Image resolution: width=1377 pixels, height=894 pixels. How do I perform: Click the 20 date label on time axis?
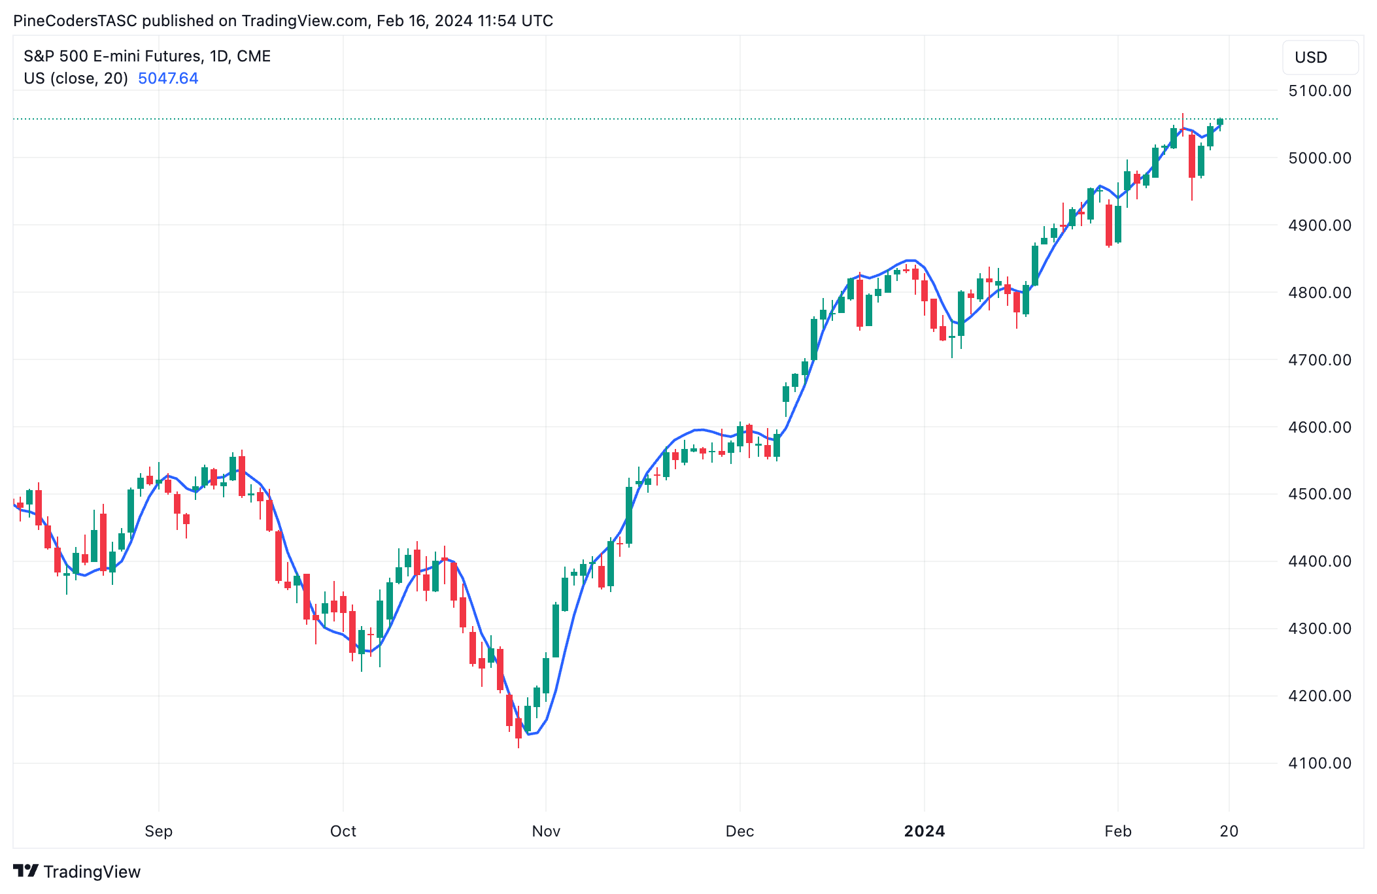click(x=1229, y=831)
